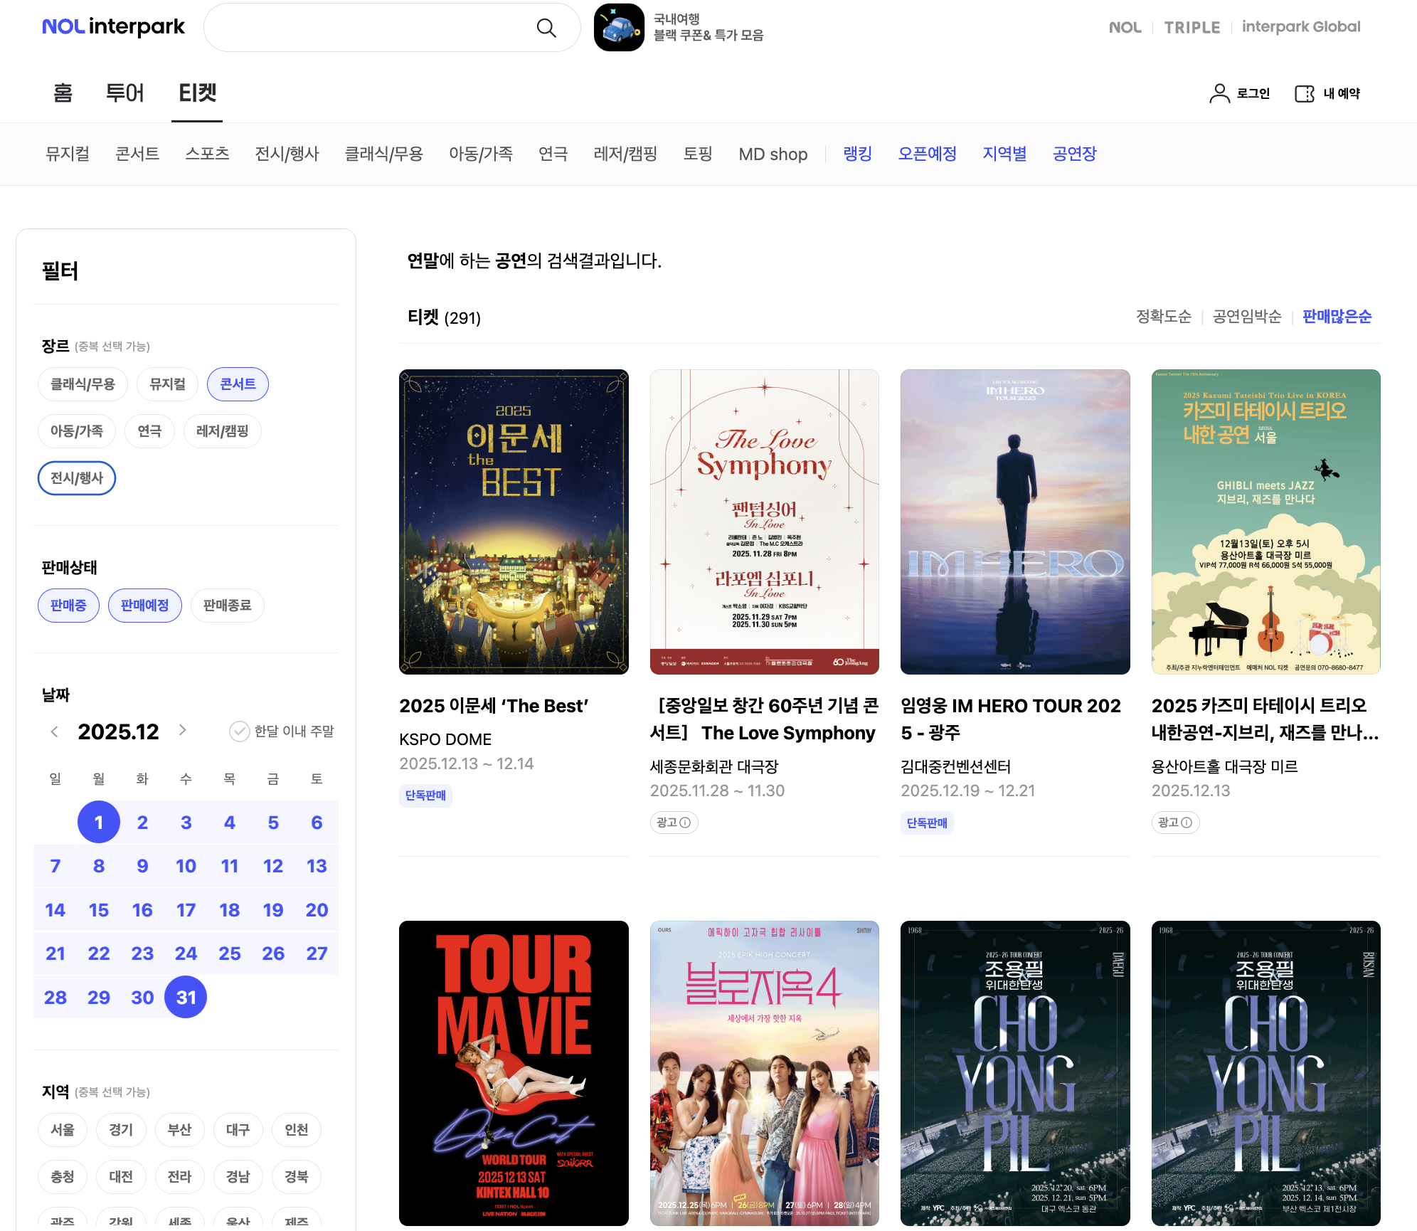Deselect the 콘서트 genre filter chip
Viewport: 1417px width, 1231px height.
coord(238,384)
